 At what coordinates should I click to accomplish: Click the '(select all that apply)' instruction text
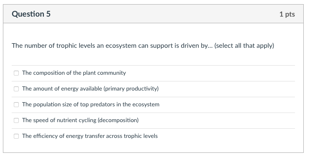point(244,46)
